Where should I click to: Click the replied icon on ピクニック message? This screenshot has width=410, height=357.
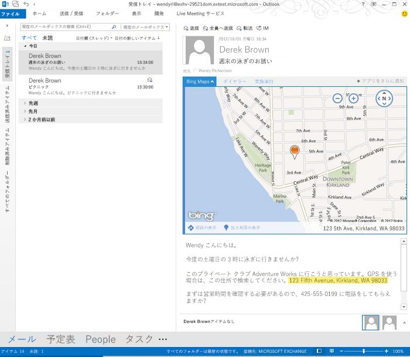(x=150, y=80)
